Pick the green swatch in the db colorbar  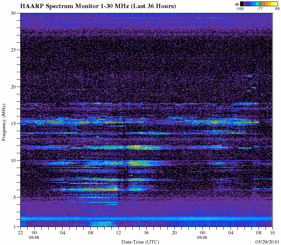(260, 4)
